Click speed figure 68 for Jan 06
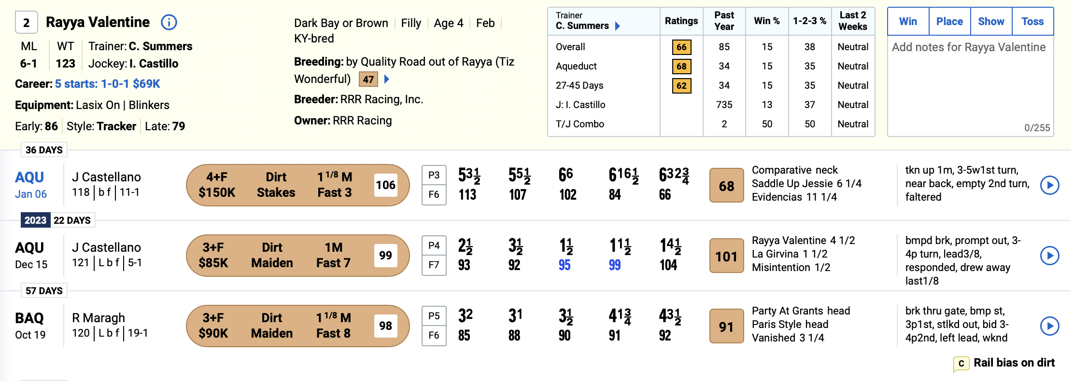The image size is (1074, 381). pyautogui.click(x=726, y=185)
